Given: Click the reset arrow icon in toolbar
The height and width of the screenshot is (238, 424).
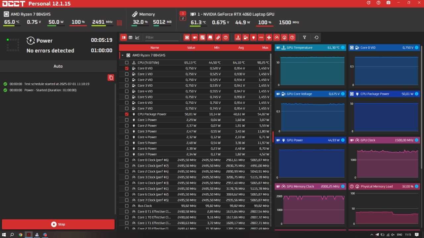Looking at the screenshot, I should [316, 37].
